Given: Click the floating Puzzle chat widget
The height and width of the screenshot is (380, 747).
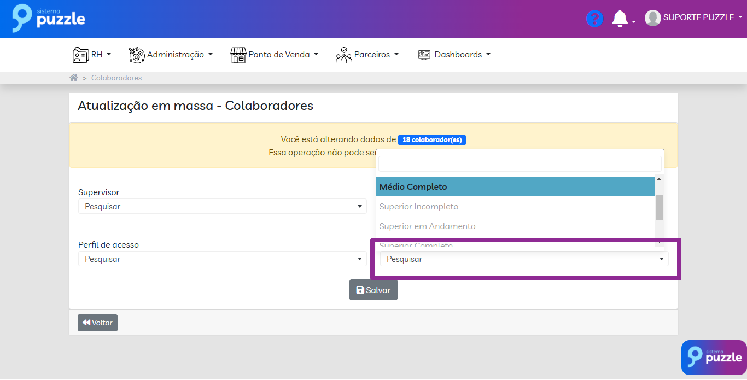Looking at the screenshot, I should [x=714, y=357].
